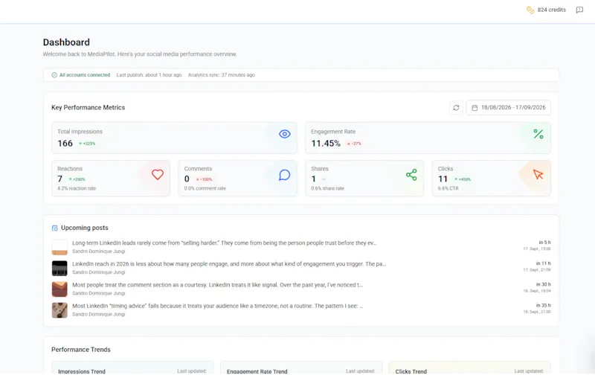The width and height of the screenshot is (595, 375).
Task: Click thumbnail of the post scheduled in 35 h
Action: (59, 310)
